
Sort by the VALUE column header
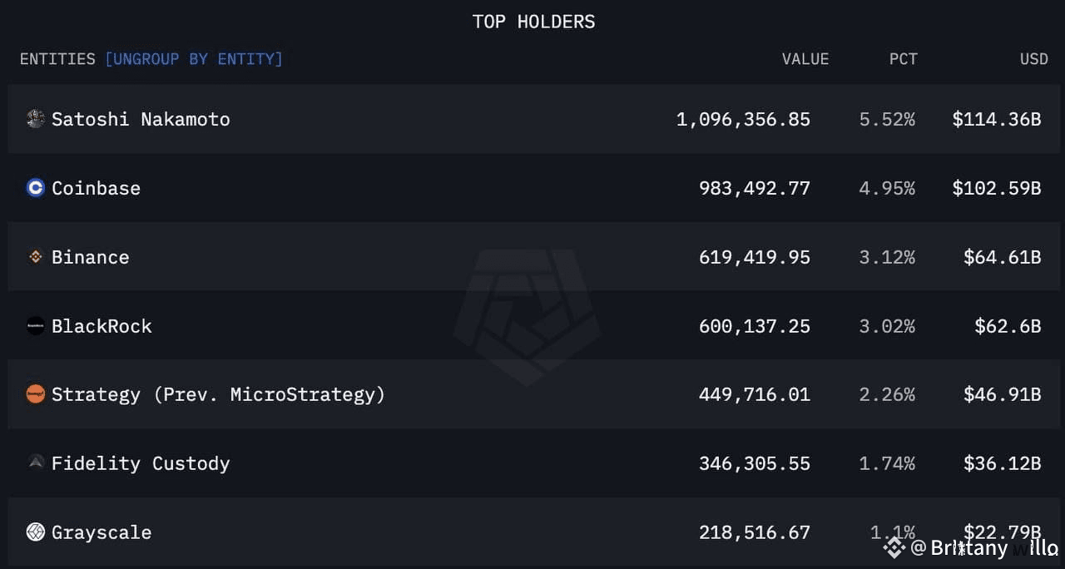point(805,59)
